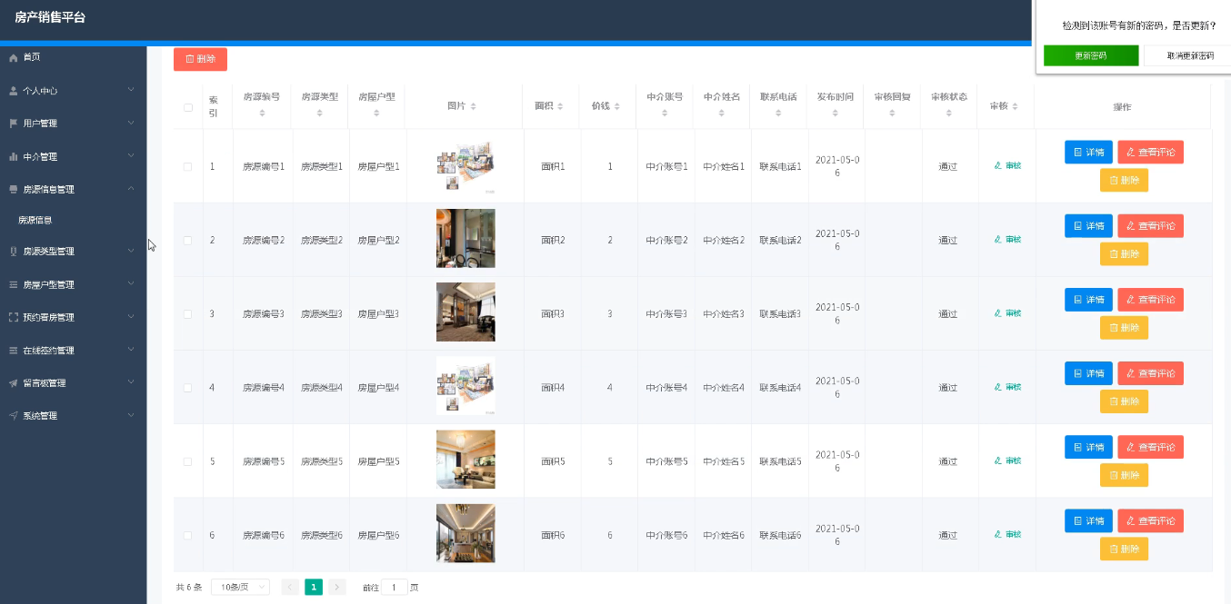Click the 审核 edit icon in row 1
Image resolution: width=1231 pixels, height=604 pixels.
[x=998, y=165]
